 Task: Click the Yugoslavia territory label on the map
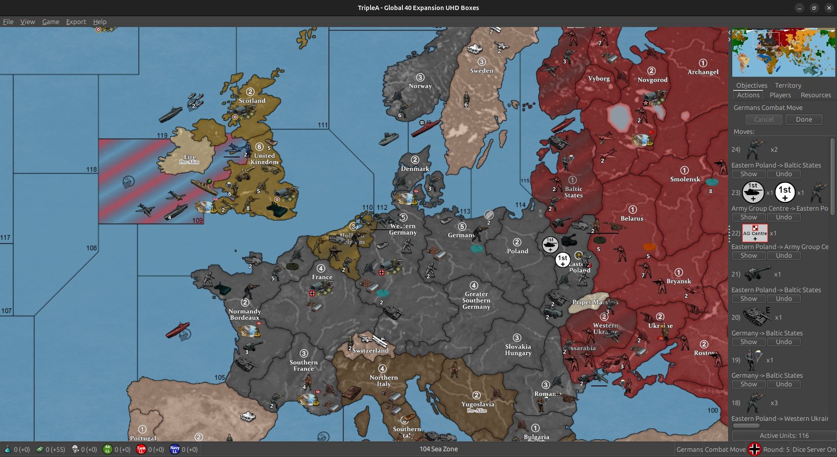pos(478,404)
